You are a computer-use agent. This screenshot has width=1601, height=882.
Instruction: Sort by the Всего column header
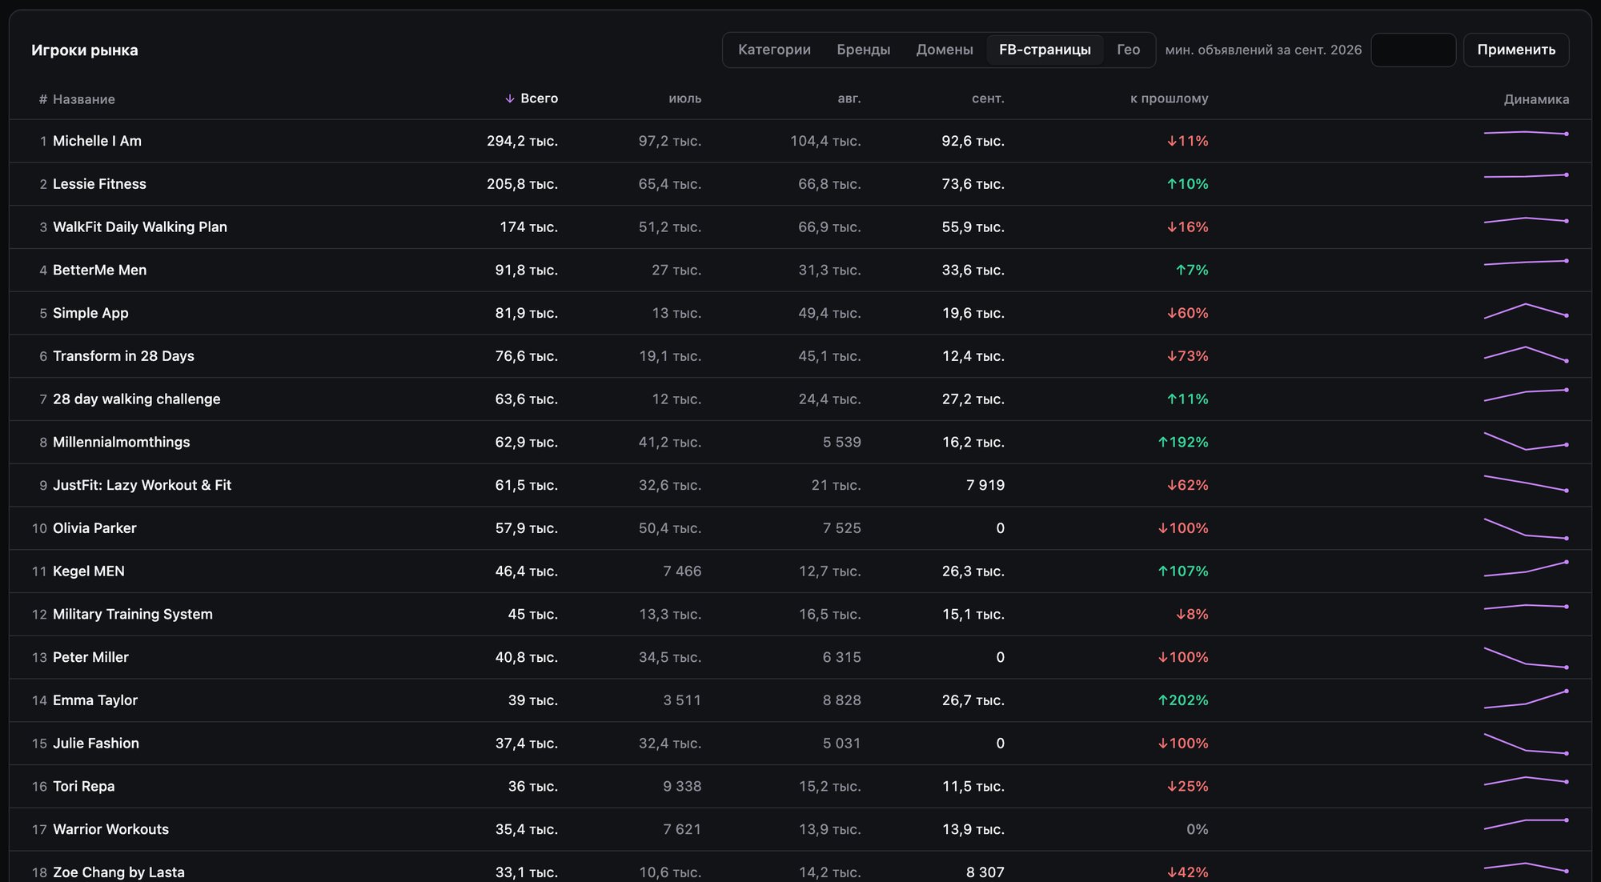(532, 98)
